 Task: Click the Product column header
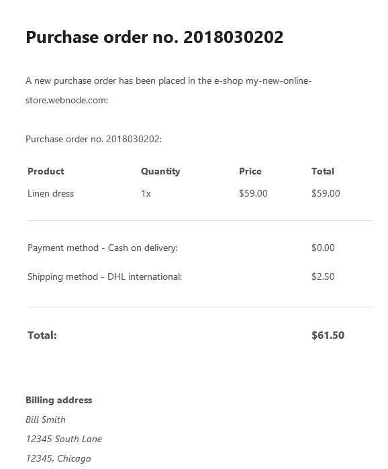point(46,171)
